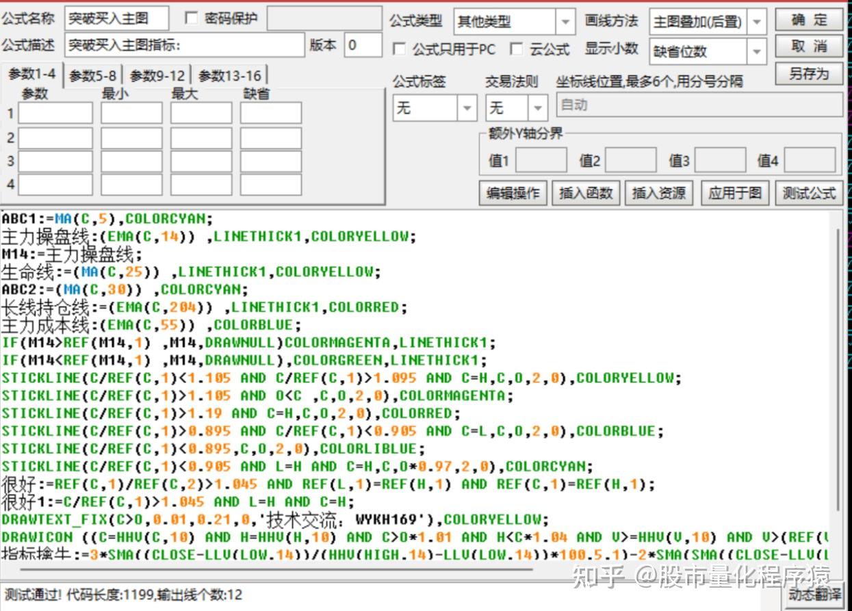Click the 插入函数 button
This screenshot has width=852, height=611.
point(585,193)
